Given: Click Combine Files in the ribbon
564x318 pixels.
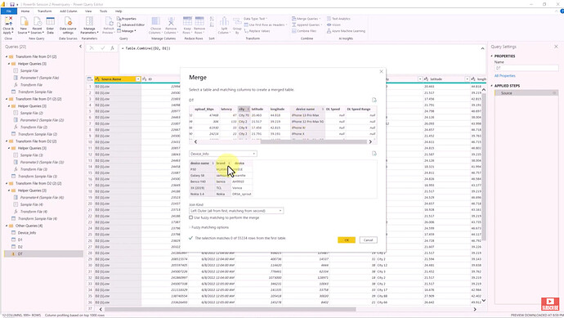Looking at the screenshot, I should (304, 31).
